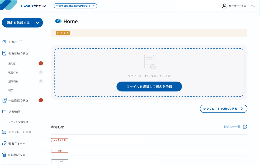The width and height of the screenshot is (260, 167).
Task: Select the 下書き pencil icon in the sidebar
Action: pyautogui.click(x=4, y=41)
